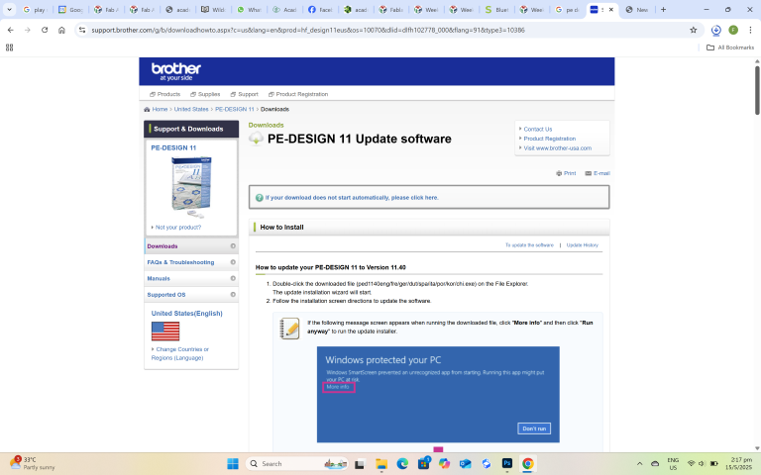Click the Windows taskbar Search box

pos(297,464)
